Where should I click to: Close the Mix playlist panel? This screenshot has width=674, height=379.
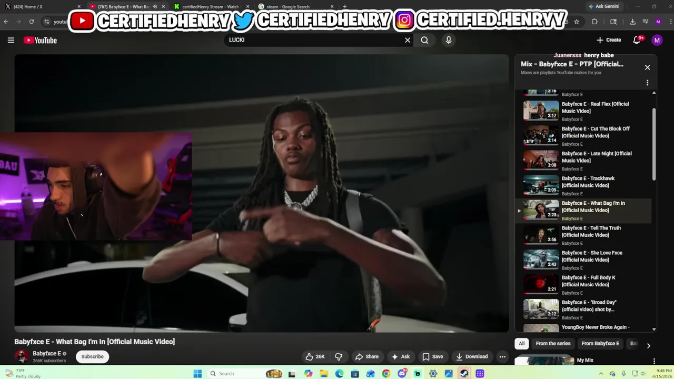coord(647,67)
